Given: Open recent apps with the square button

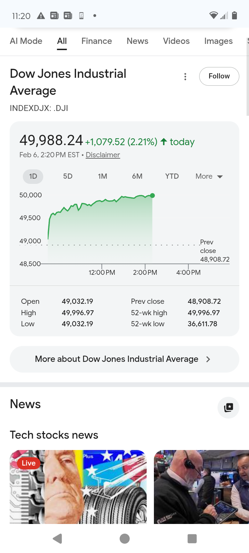Looking at the screenshot, I should [x=192, y=538].
